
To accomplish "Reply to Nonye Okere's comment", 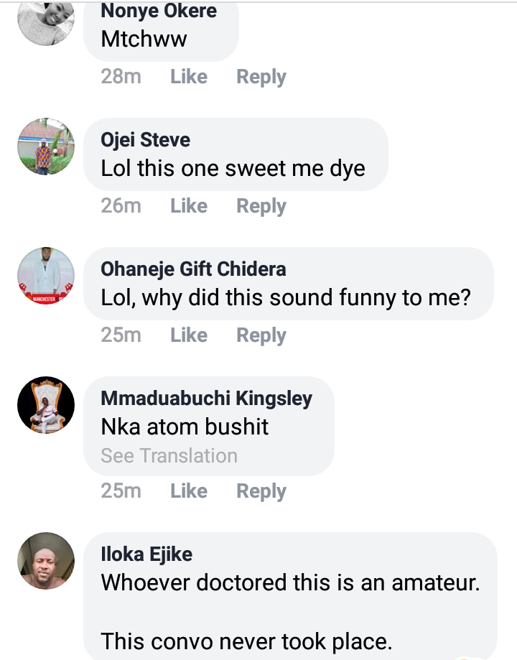I will [x=261, y=77].
